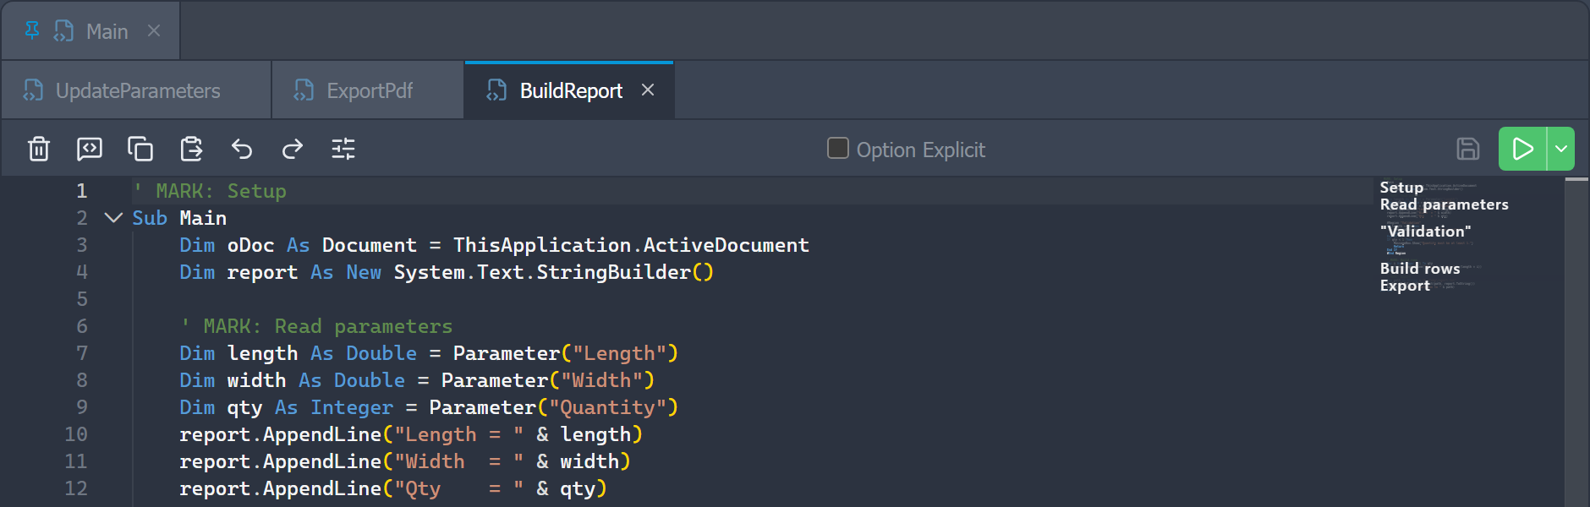Close the BuildReport tab

[648, 90]
